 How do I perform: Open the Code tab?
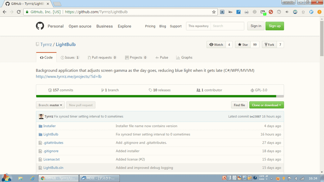(46, 57)
